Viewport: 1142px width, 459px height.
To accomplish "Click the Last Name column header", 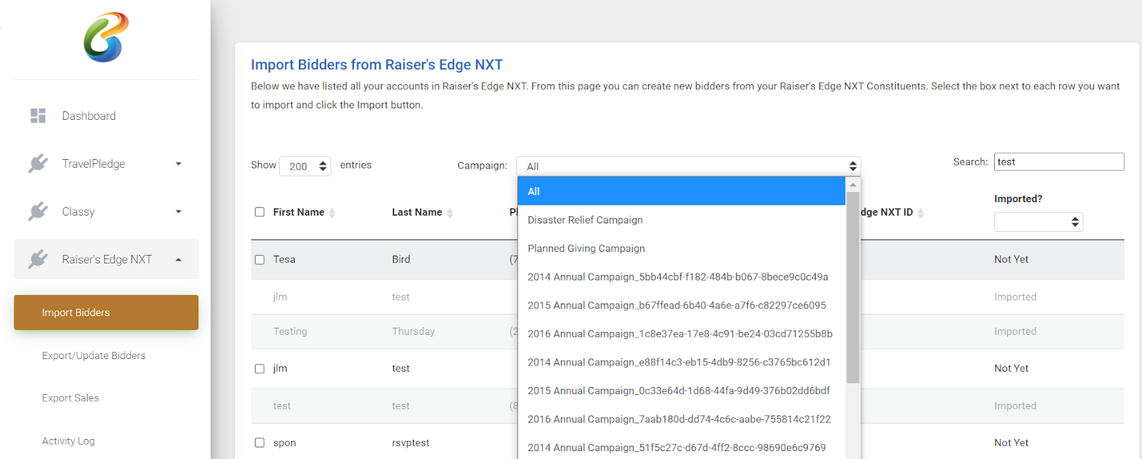I will point(417,212).
